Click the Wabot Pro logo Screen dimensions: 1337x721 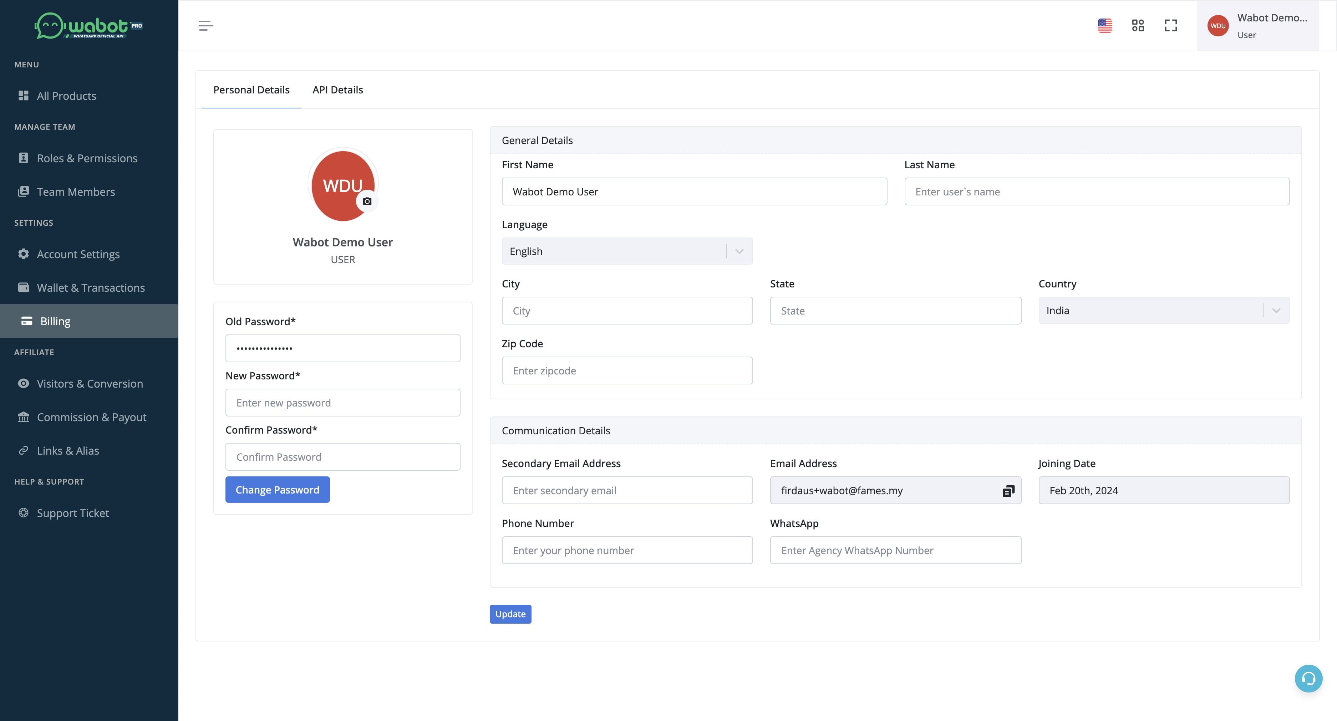pos(89,25)
